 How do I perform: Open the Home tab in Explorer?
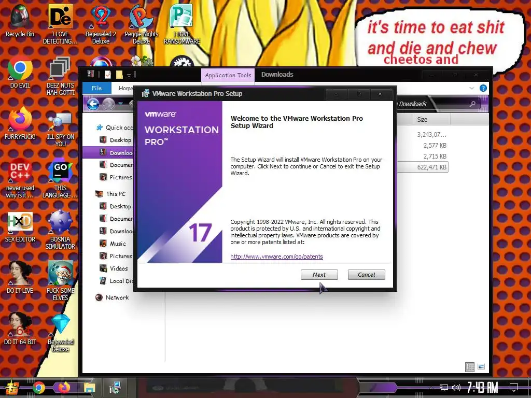(x=125, y=88)
